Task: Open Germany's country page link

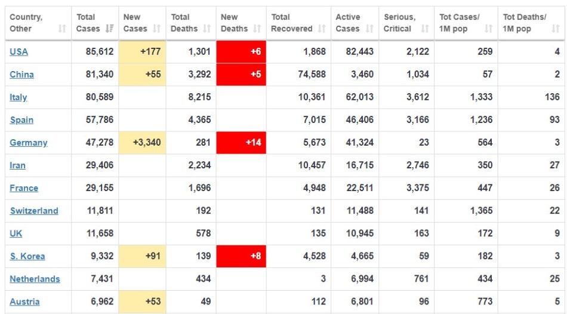Action: coord(28,143)
